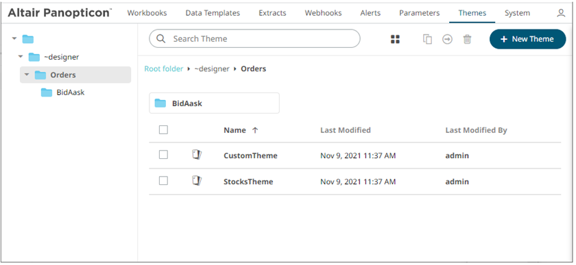
Task: Collapse the root folder tree arrow
Action: click(x=14, y=38)
